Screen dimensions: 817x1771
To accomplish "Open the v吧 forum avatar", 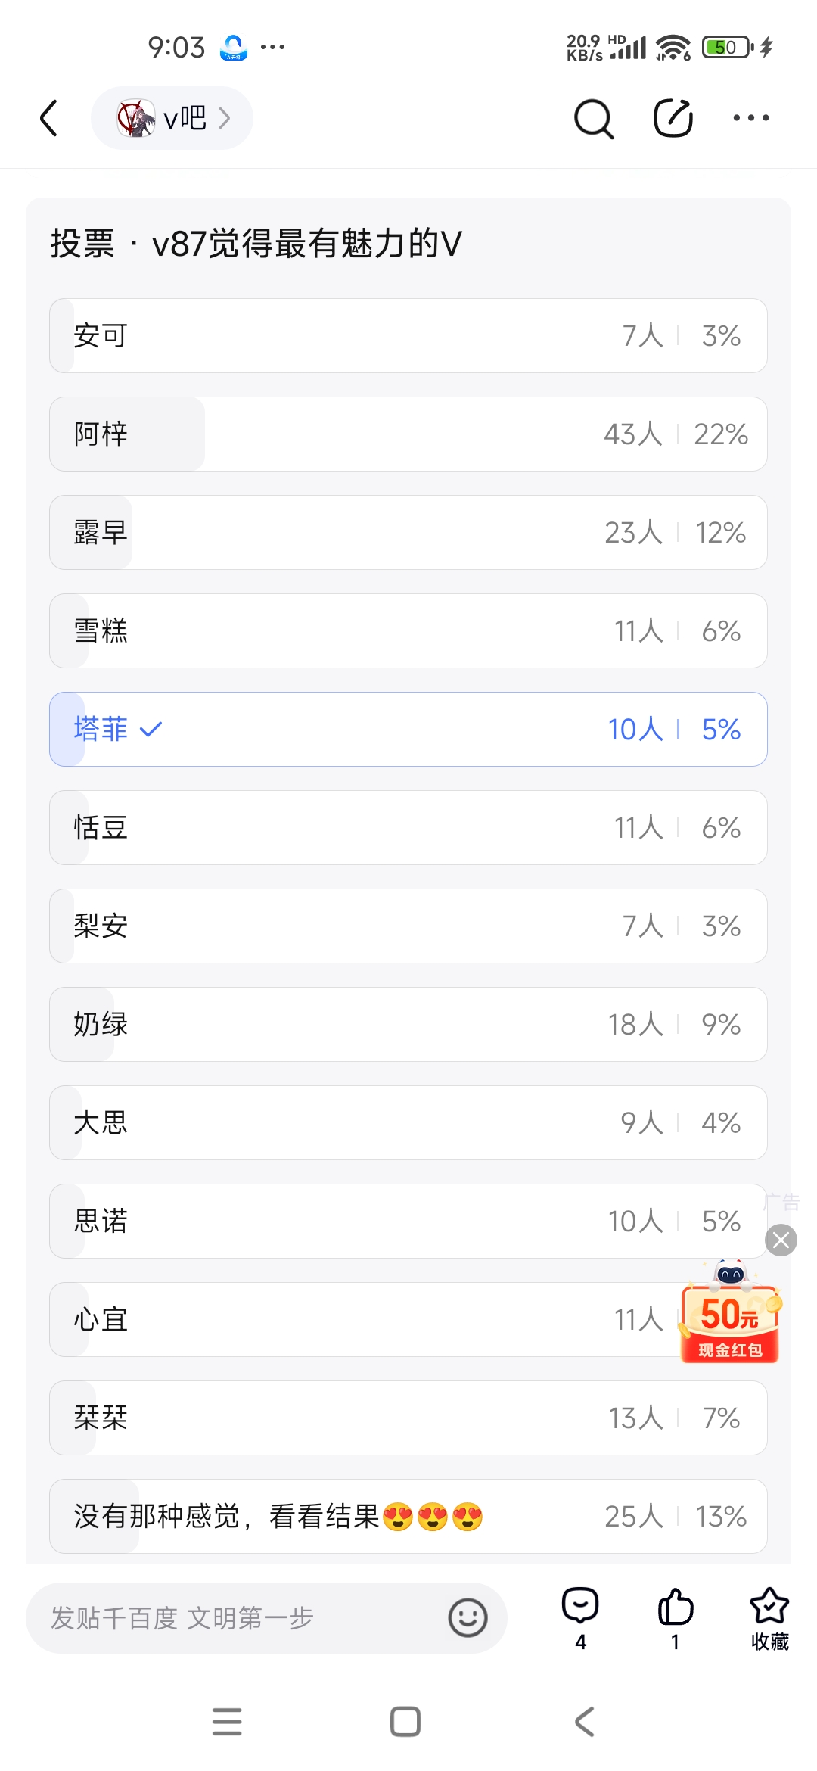I will (x=136, y=118).
